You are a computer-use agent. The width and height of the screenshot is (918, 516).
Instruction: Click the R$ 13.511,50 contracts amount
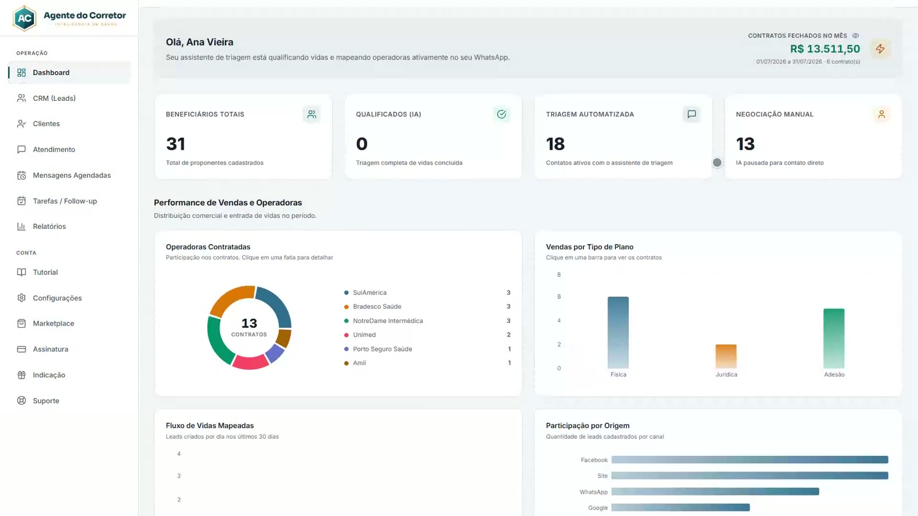click(825, 49)
